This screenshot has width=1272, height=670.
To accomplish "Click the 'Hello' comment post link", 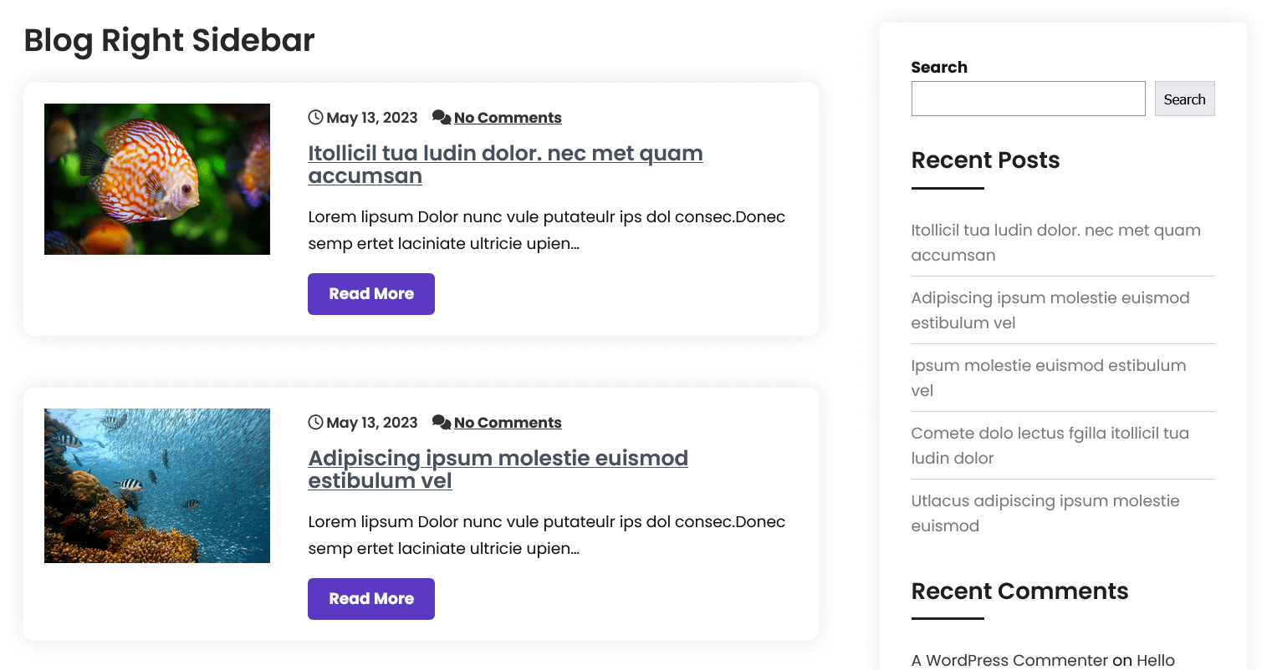I will [x=1156, y=660].
